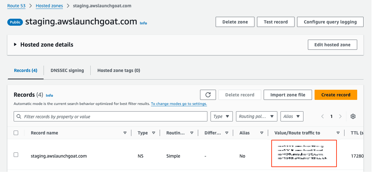This screenshot has width=375, height=175.
Task: Select all records with header checkbox
Action: [x=16, y=133]
